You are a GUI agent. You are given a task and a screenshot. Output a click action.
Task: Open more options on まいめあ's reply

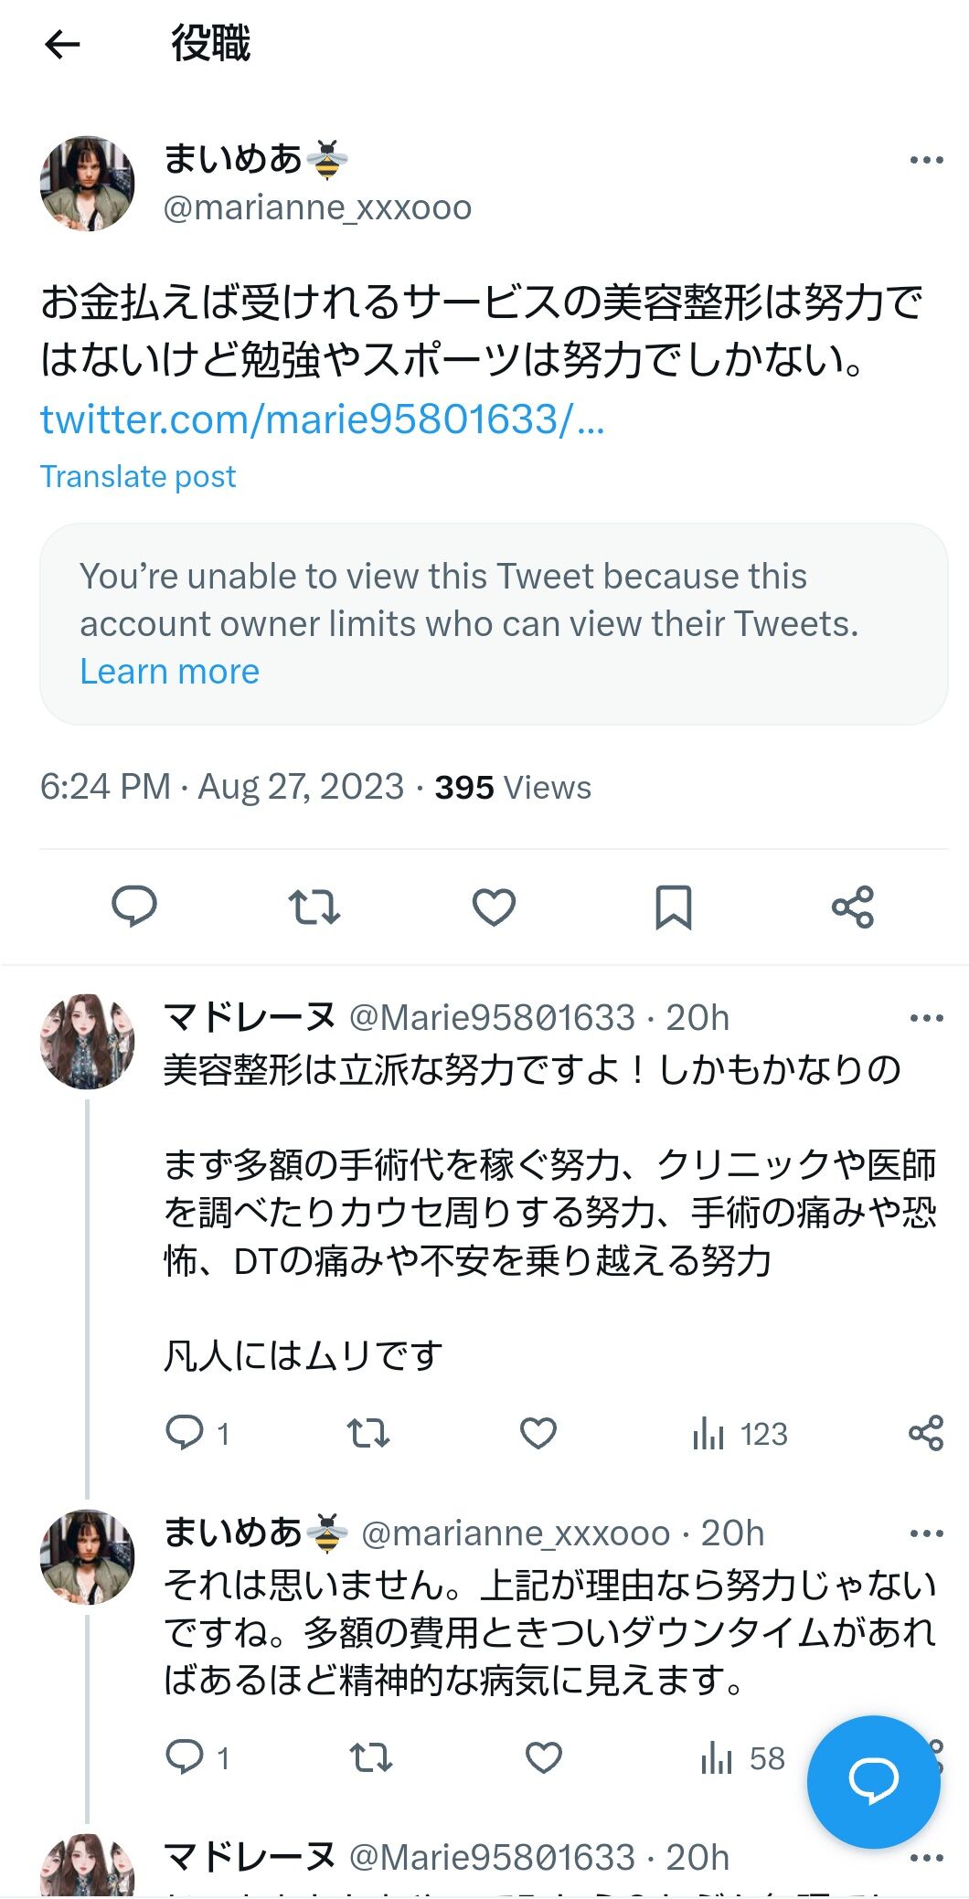pyautogui.click(x=926, y=1533)
